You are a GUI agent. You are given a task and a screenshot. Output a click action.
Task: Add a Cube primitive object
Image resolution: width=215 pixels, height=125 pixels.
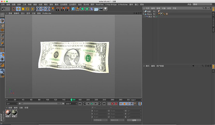tap(73, 9)
